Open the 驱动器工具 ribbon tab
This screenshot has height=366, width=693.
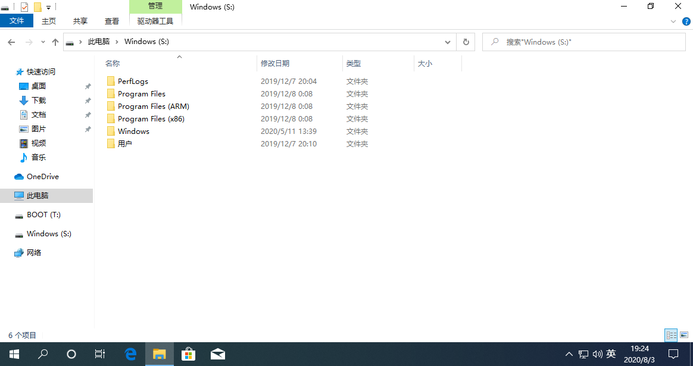click(155, 21)
